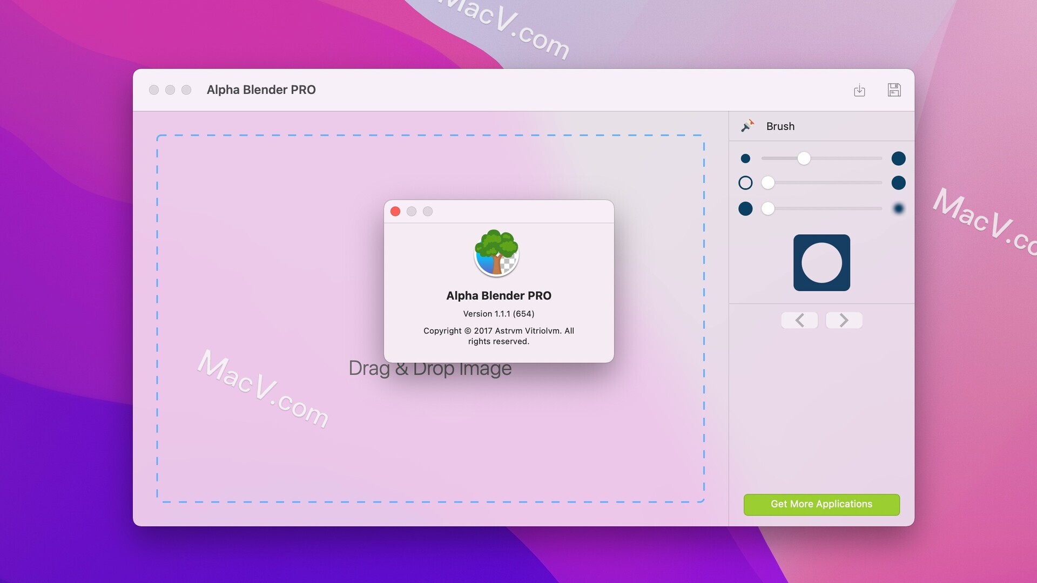1037x583 pixels.
Task: Click the hard-edge circle icon on third slider
Action: tap(745, 208)
